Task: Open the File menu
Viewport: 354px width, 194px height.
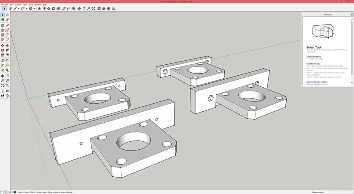Action: coord(2,4)
